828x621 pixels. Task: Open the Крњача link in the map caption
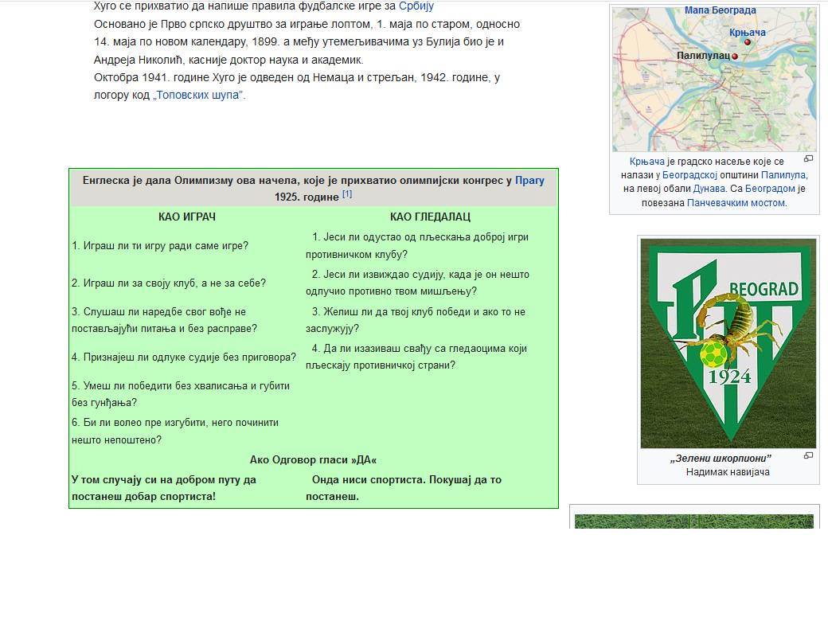(646, 162)
